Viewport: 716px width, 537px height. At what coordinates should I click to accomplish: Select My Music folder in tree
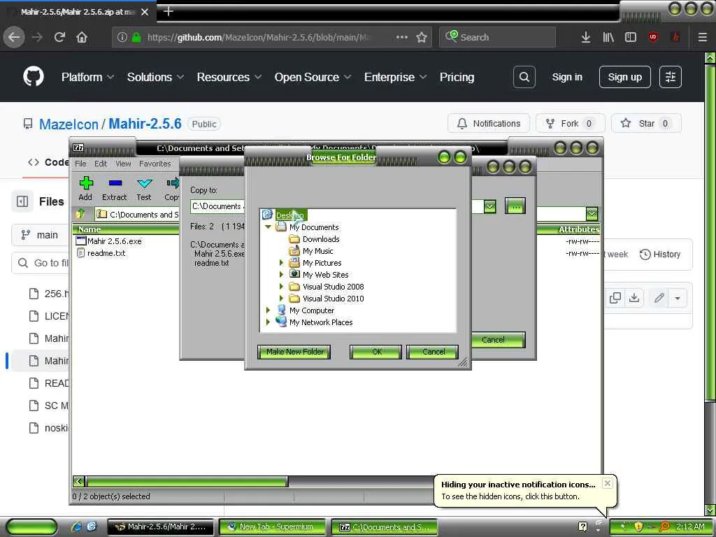click(317, 251)
